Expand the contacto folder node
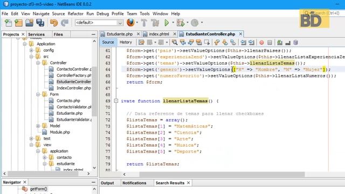The height and width of the screenshot is (194, 345). 44,157
